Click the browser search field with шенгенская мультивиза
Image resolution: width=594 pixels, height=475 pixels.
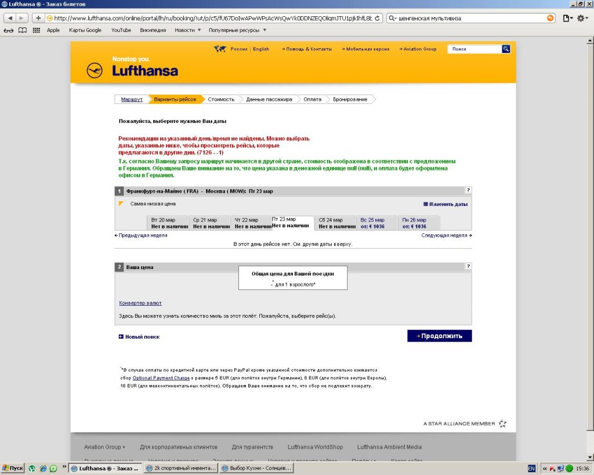472,18
